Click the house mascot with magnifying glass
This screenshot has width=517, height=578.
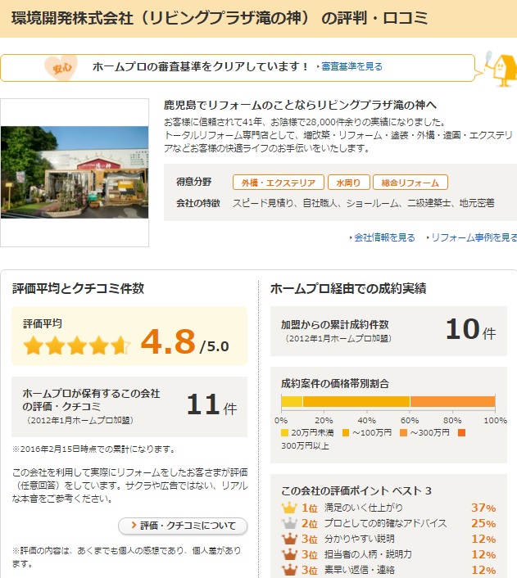(x=501, y=69)
